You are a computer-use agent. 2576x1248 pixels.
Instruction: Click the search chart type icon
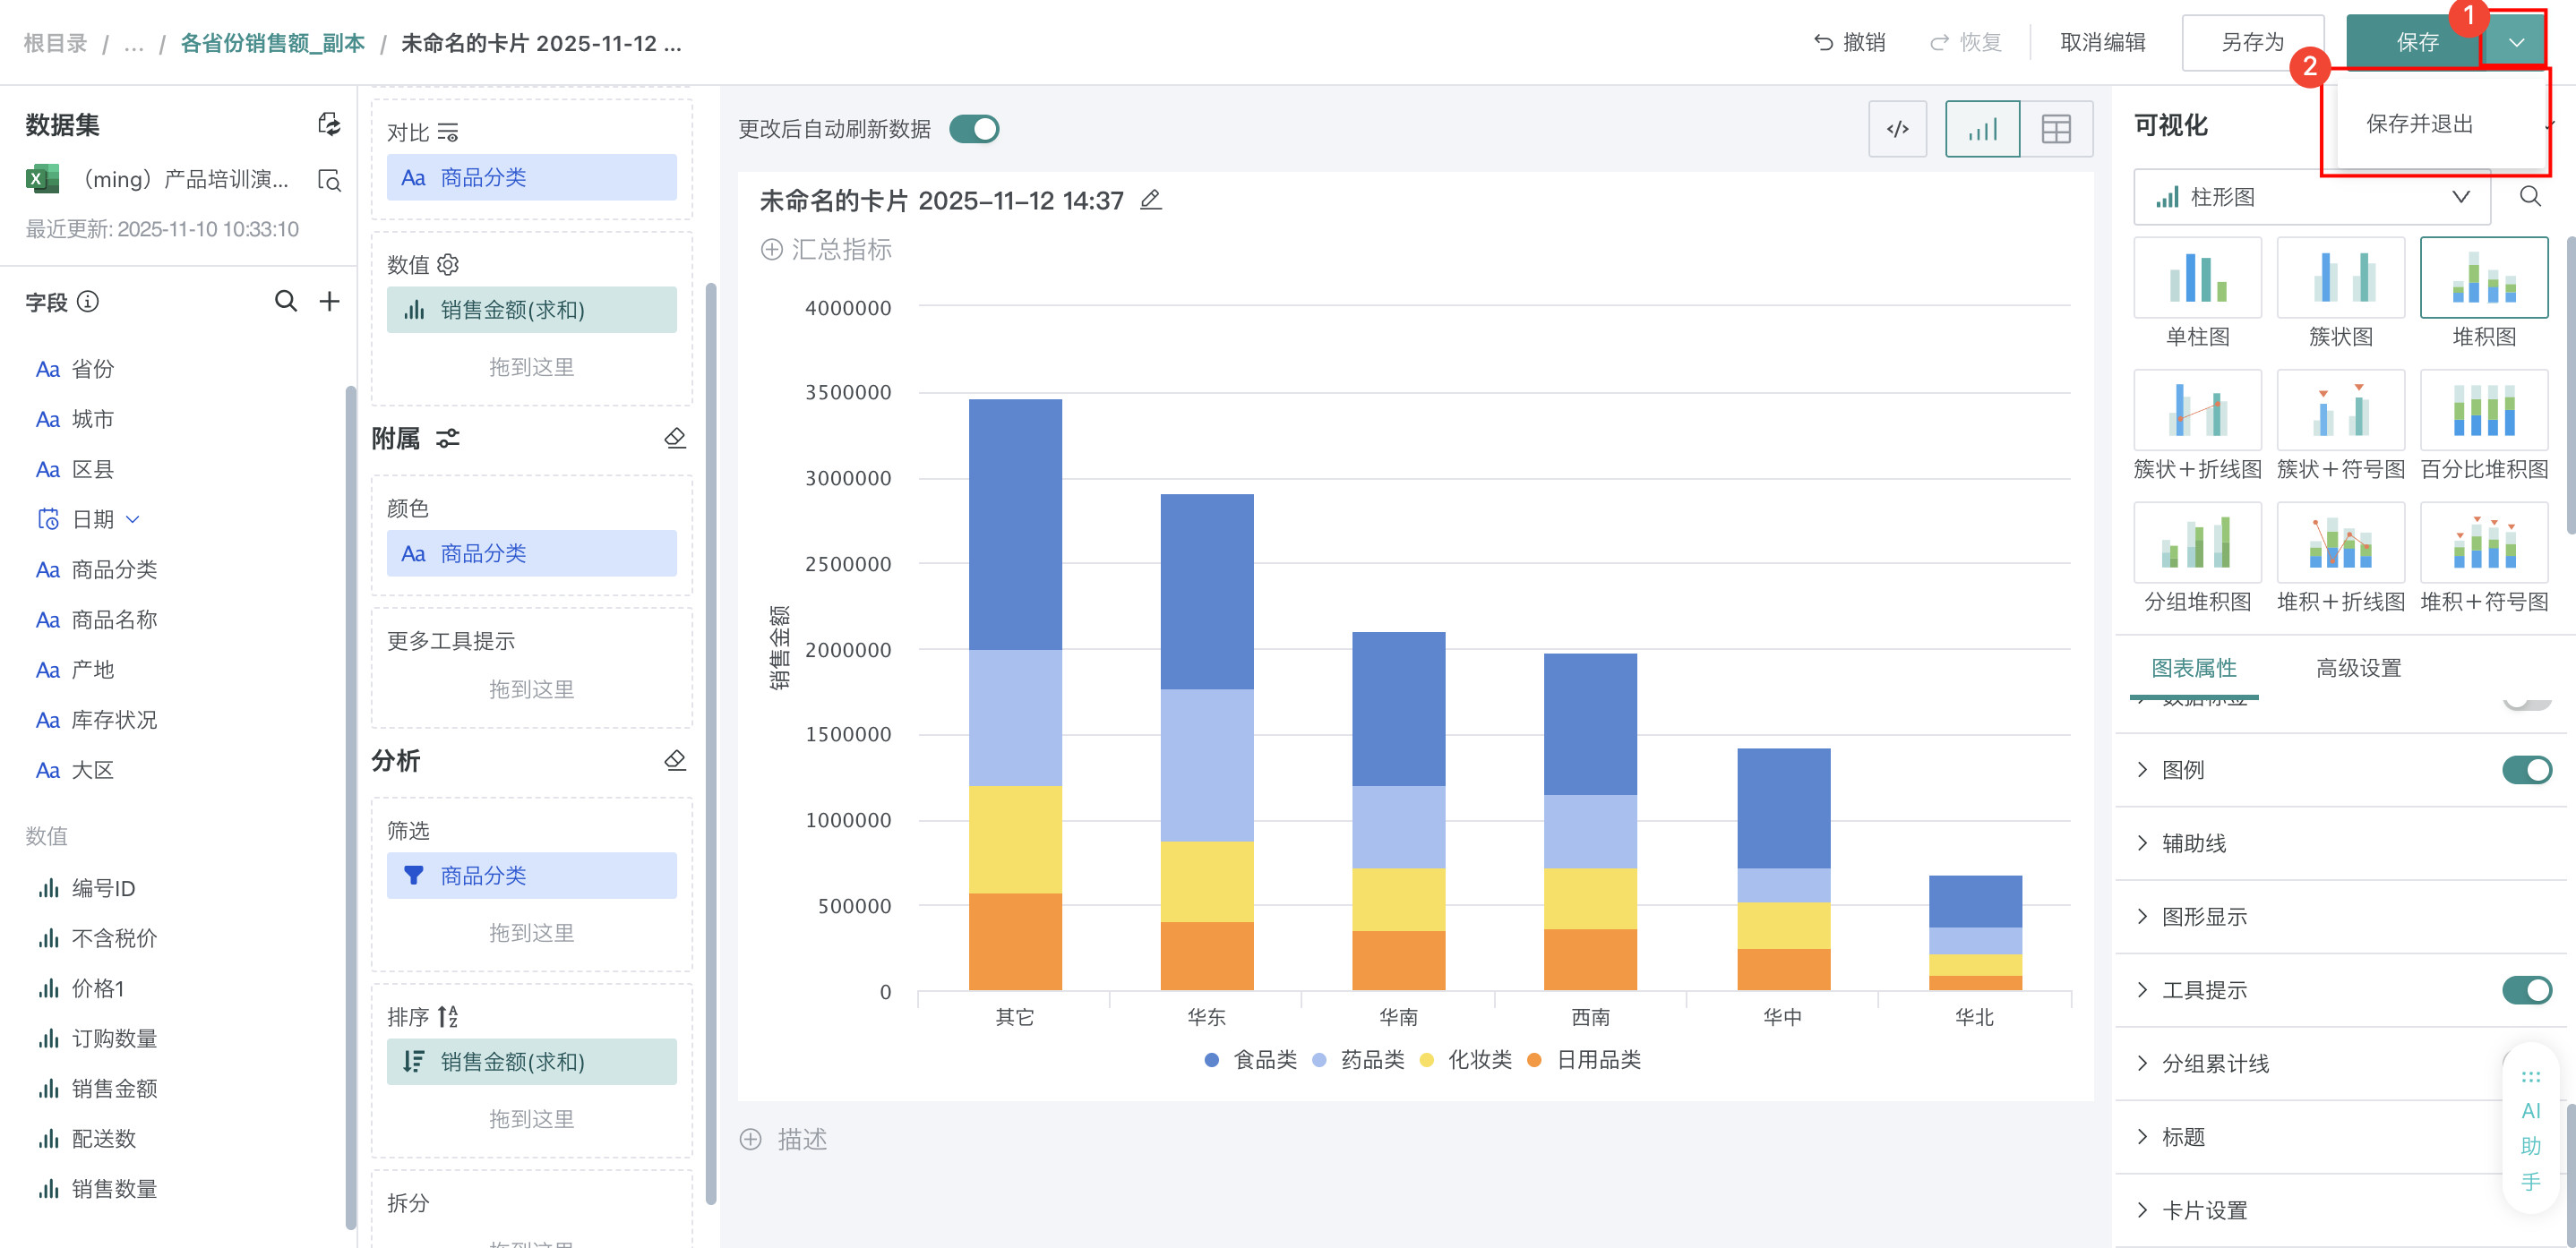click(2529, 196)
